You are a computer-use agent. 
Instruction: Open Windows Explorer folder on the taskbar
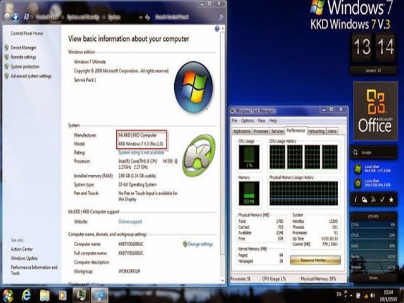pyautogui.click(x=44, y=295)
